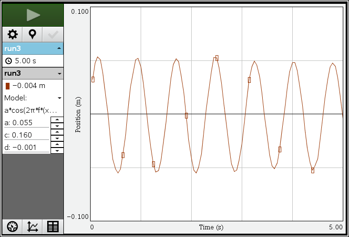Open collection settings gear icon
Viewport: 349px width, 237px height.
point(12,34)
